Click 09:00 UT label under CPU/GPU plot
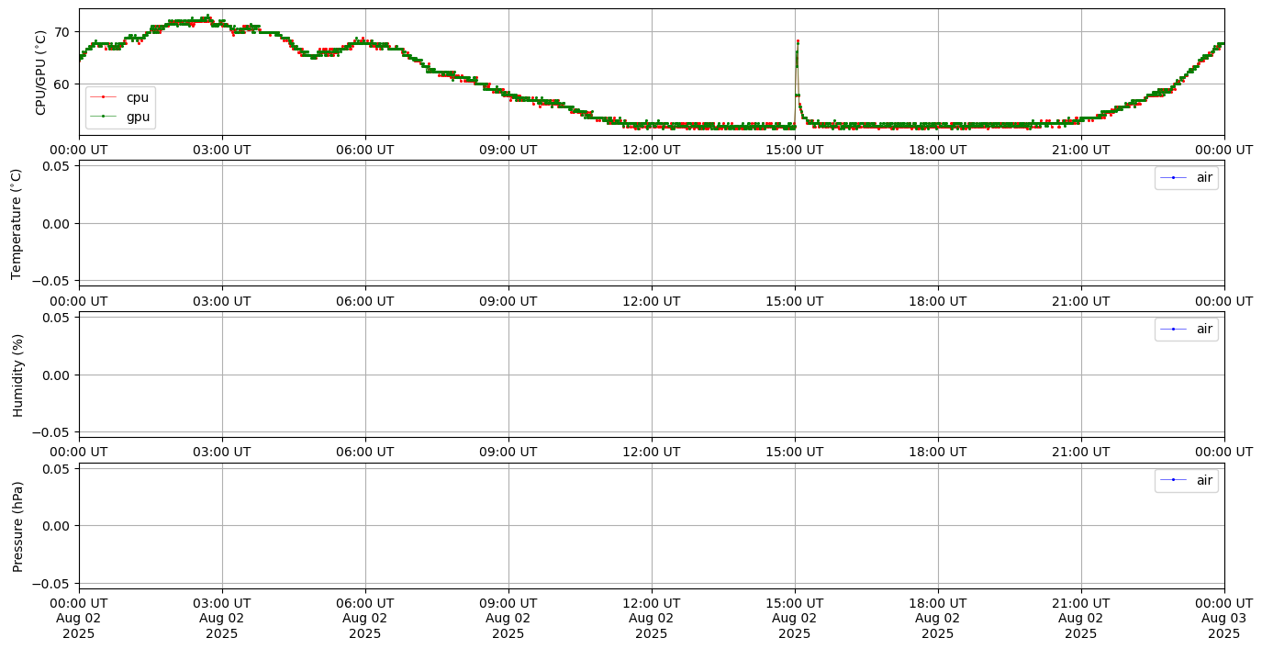 click(x=508, y=150)
